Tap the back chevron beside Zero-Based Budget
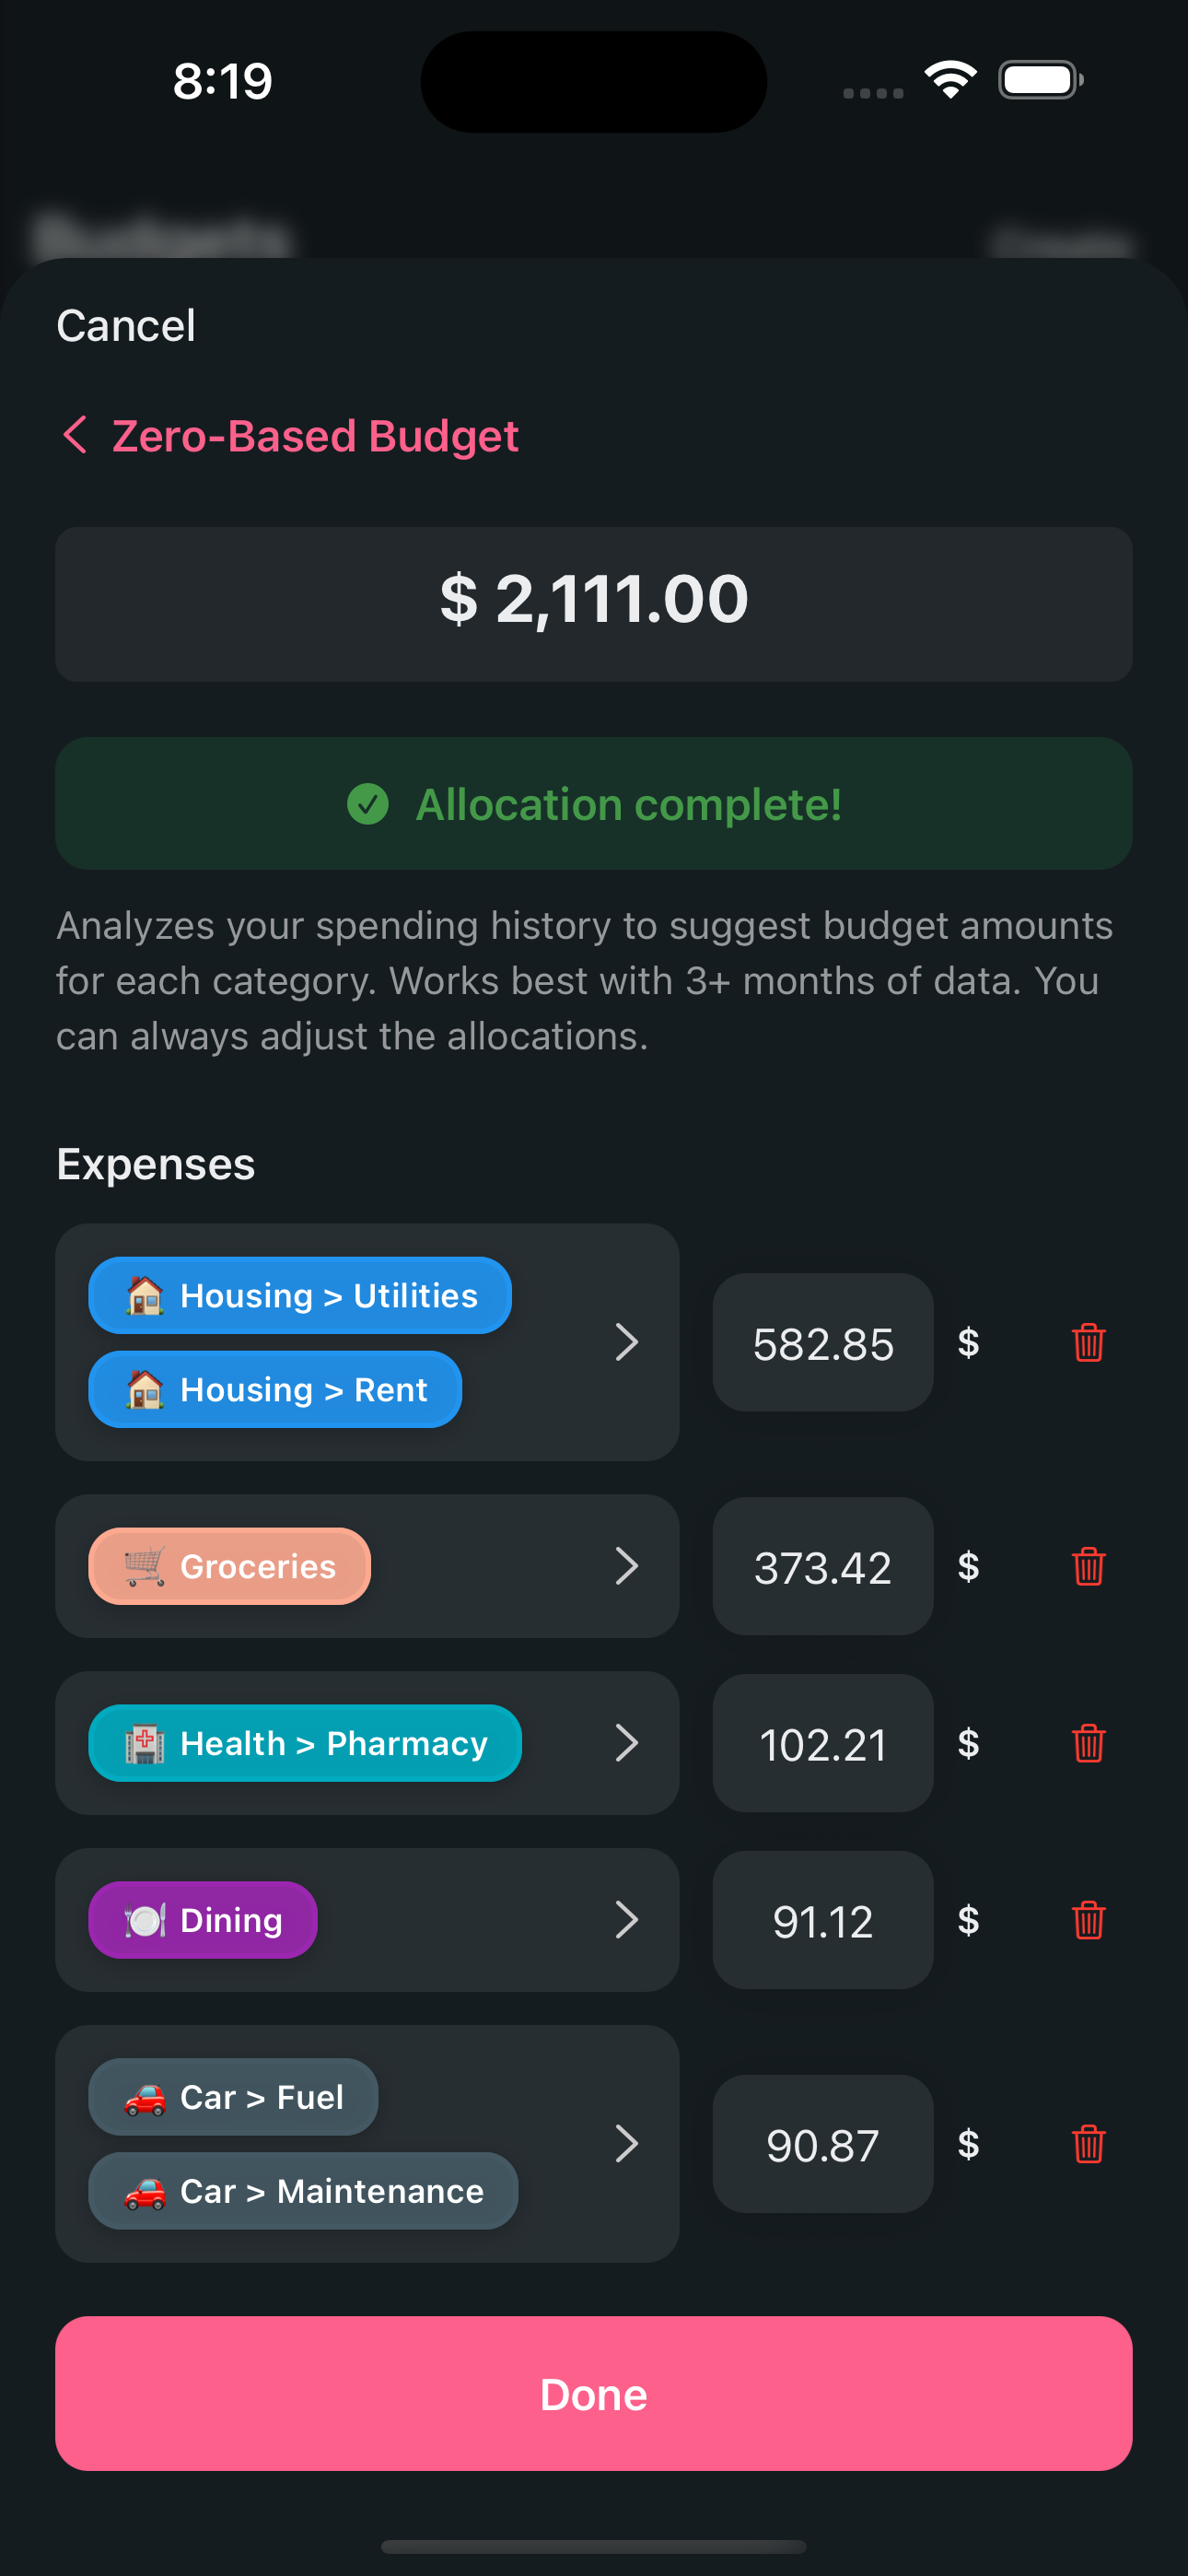 click(x=75, y=436)
